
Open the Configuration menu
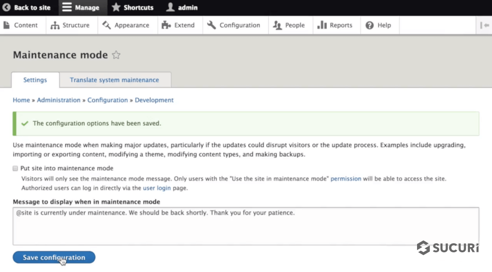(234, 25)
